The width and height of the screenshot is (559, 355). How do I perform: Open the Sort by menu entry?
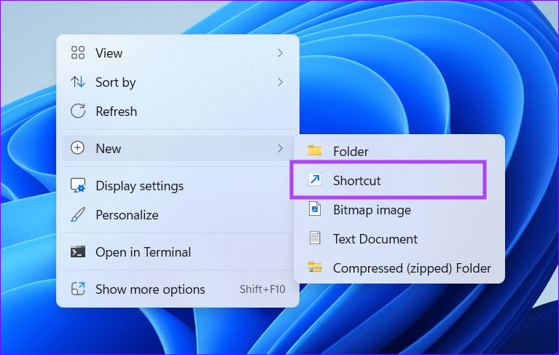coord(178,82)
